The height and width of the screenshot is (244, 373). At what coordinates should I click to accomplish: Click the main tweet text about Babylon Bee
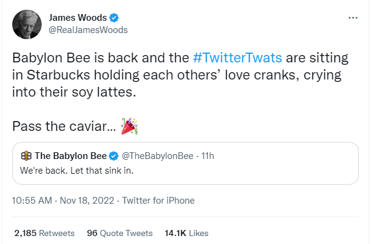click(180, 75)
